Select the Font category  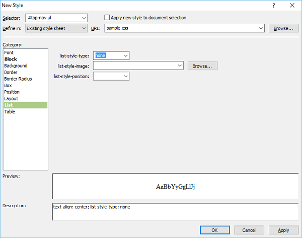(x=25, y=52)
